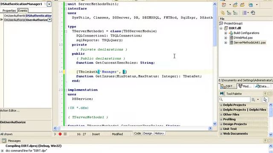Expand the Design Projects palette category

click(221, 124)
